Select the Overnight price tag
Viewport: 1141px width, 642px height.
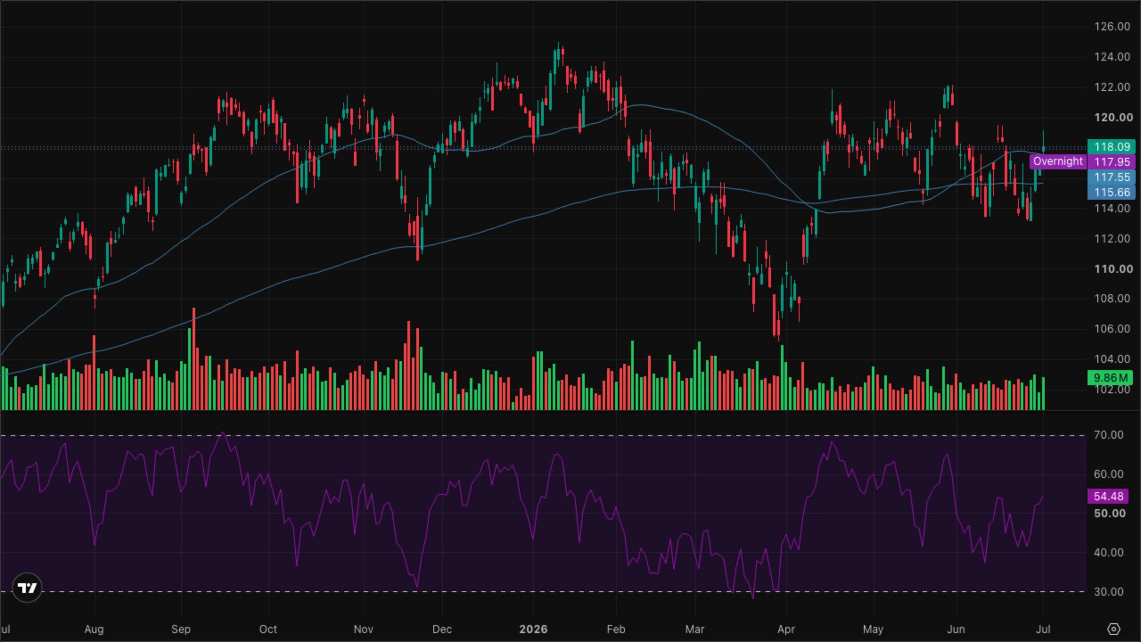(1058, 161)
